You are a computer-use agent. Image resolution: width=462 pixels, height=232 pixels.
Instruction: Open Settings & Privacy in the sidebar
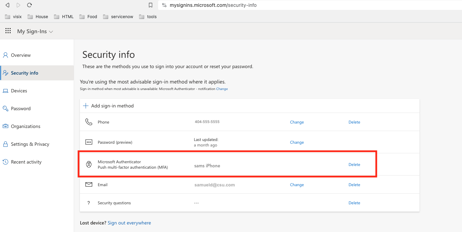tap(37, 144)
